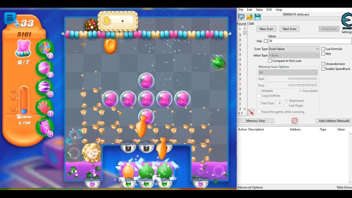Open Advanced Options
Image resolution: width=352 pixels, height=198 pixels.
click(x=250, y=187)
